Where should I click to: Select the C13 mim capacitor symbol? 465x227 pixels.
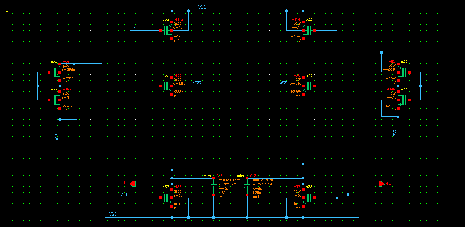247,187
